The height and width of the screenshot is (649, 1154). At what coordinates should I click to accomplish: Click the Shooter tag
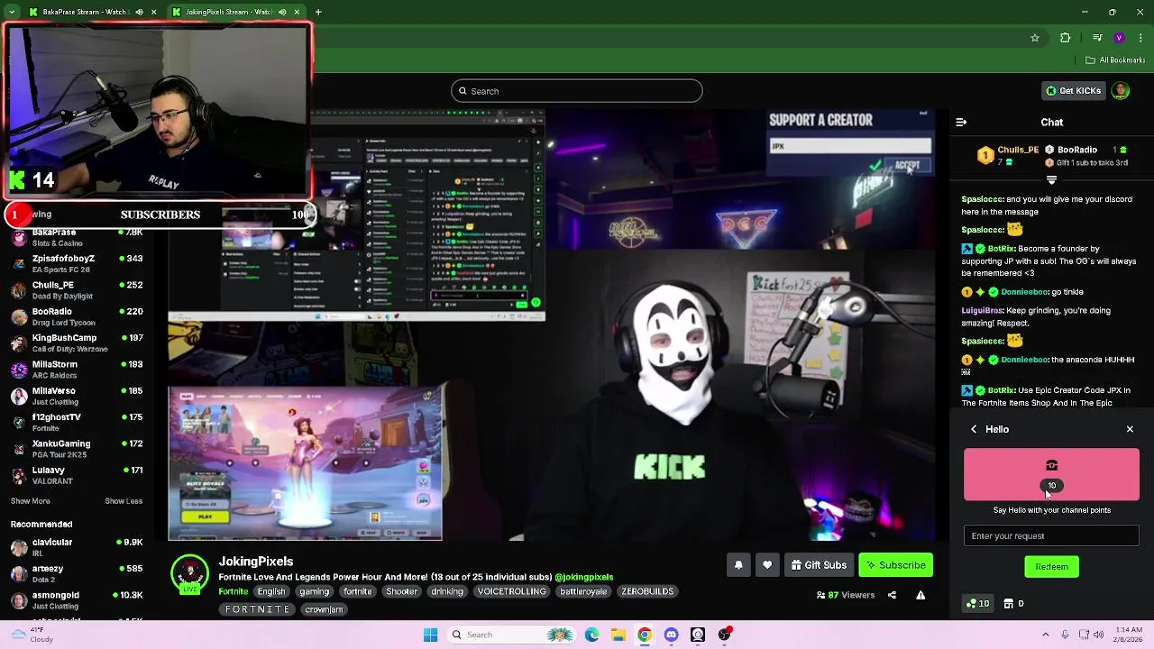click(x=402, y=591)
